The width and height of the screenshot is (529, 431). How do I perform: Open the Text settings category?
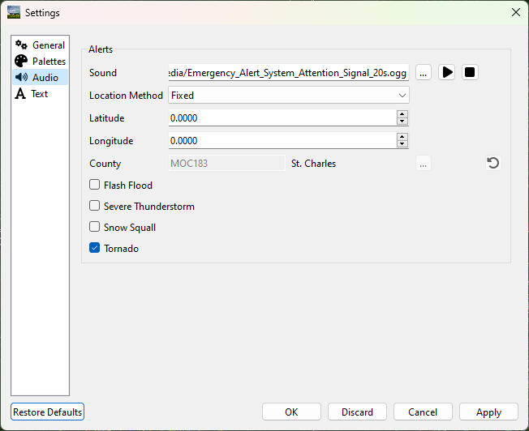tap(40, 94)
